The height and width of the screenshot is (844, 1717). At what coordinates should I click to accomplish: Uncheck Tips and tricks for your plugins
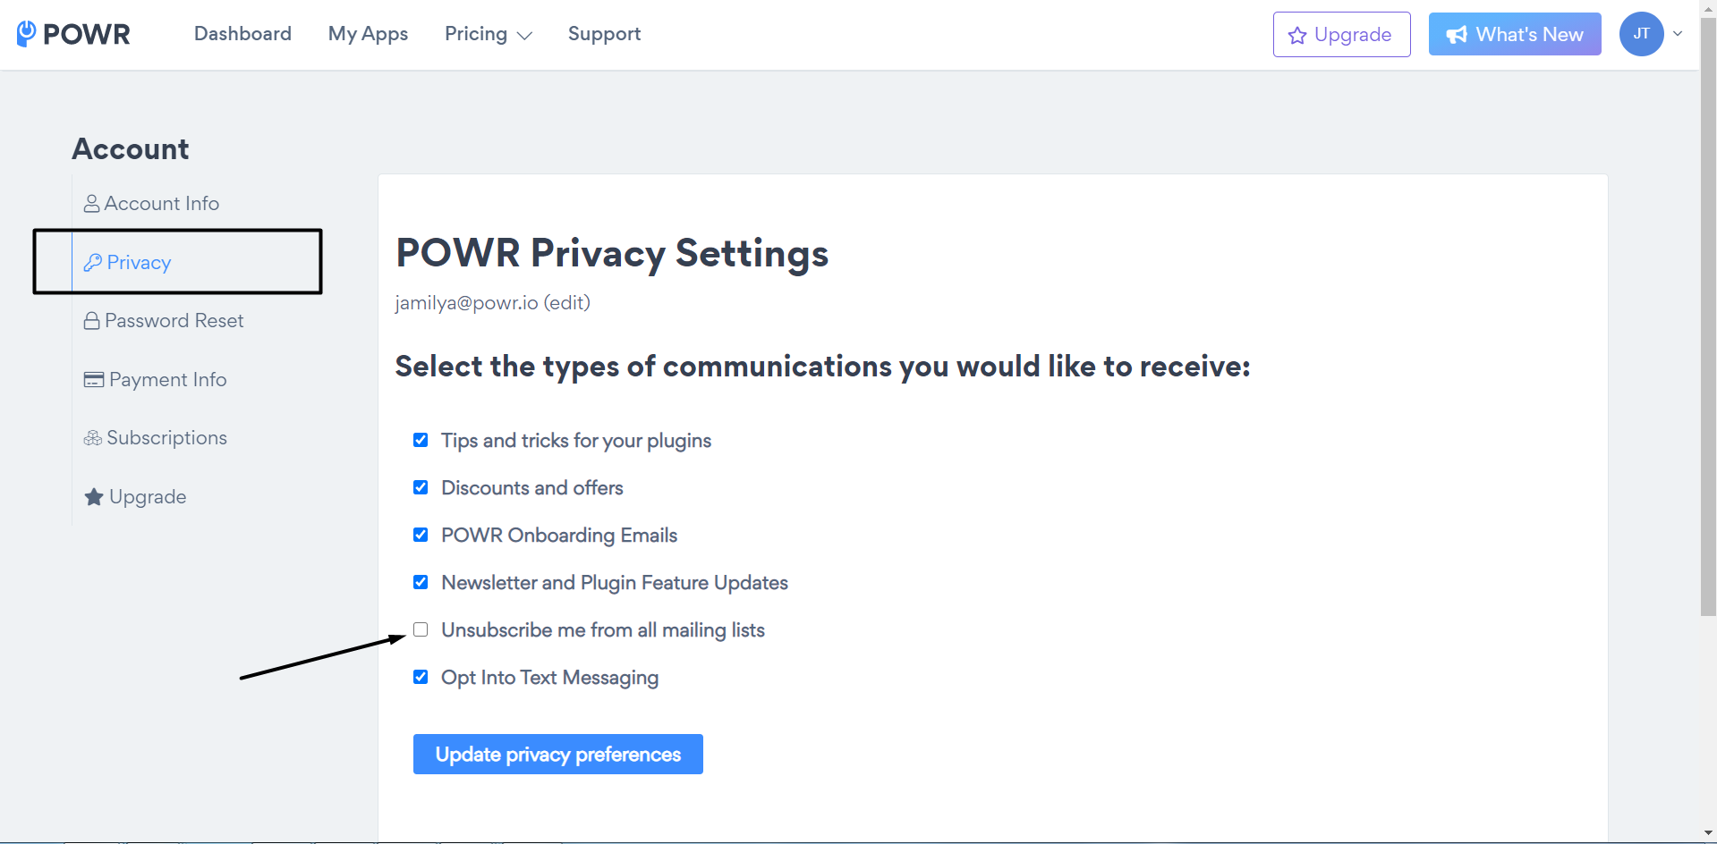click(x=421, y=440)
